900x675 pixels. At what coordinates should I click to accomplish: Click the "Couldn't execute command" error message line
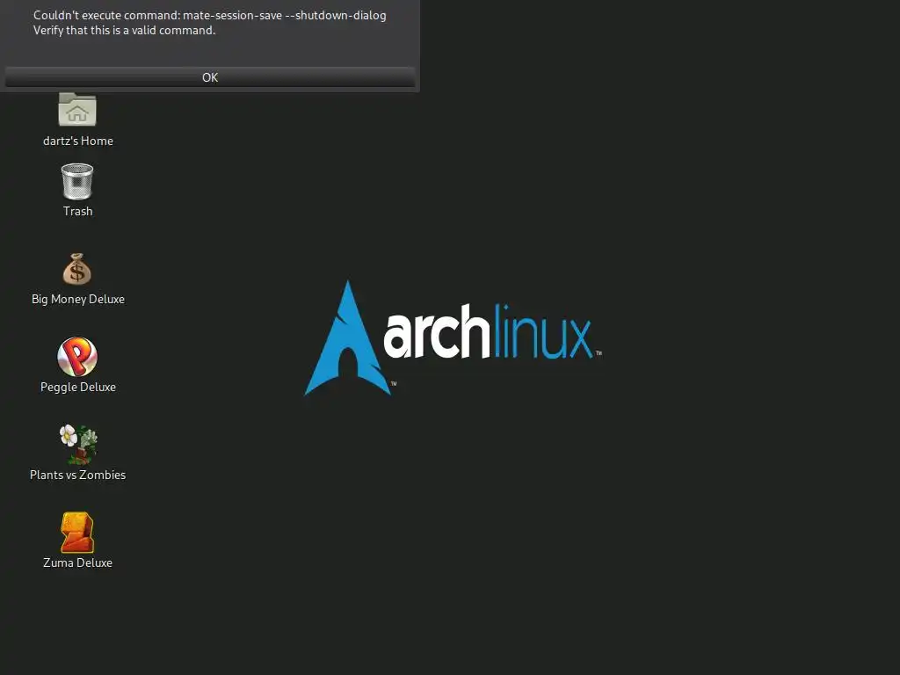point(209,16)
